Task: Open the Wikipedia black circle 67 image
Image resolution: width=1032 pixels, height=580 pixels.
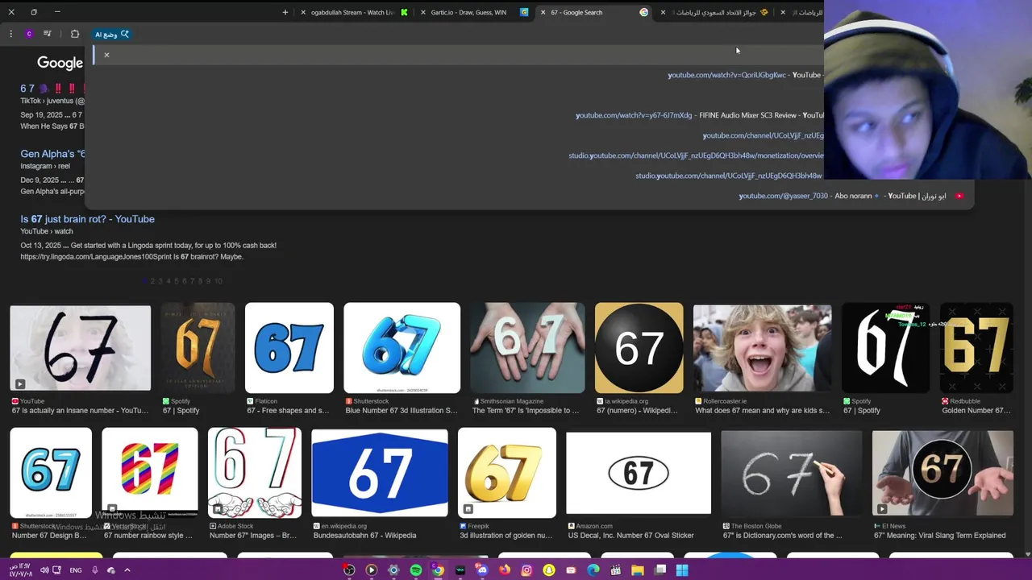Action: pos(639,348)
